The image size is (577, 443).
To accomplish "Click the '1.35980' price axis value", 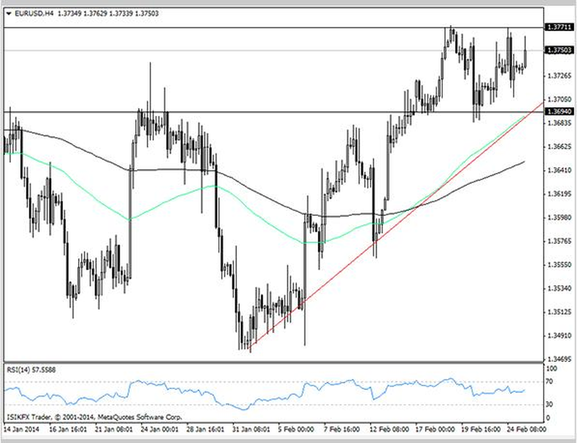I will click(560, 217).
